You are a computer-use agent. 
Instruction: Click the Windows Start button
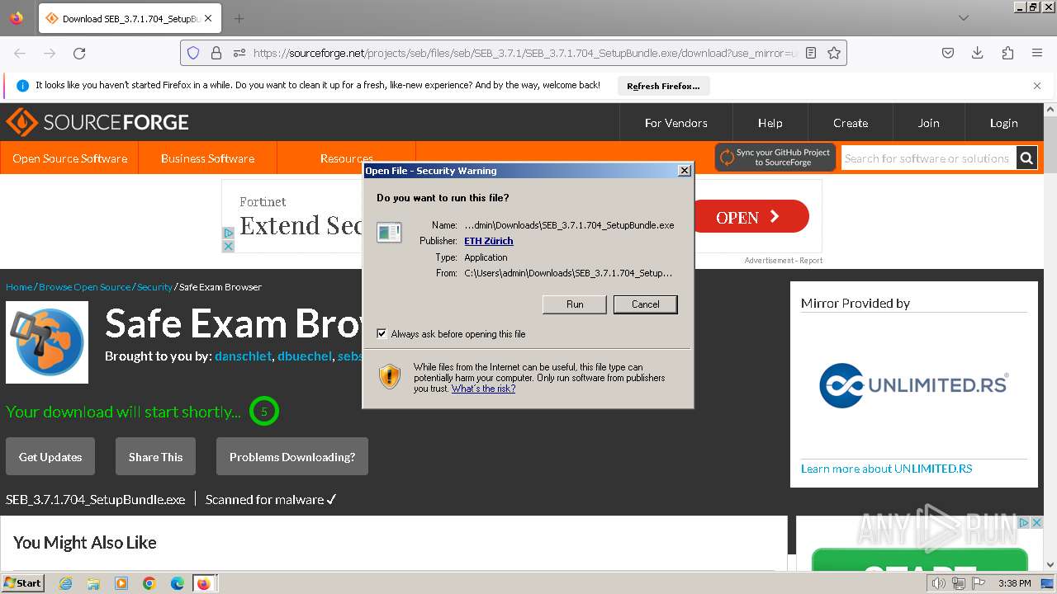point(23,582)
